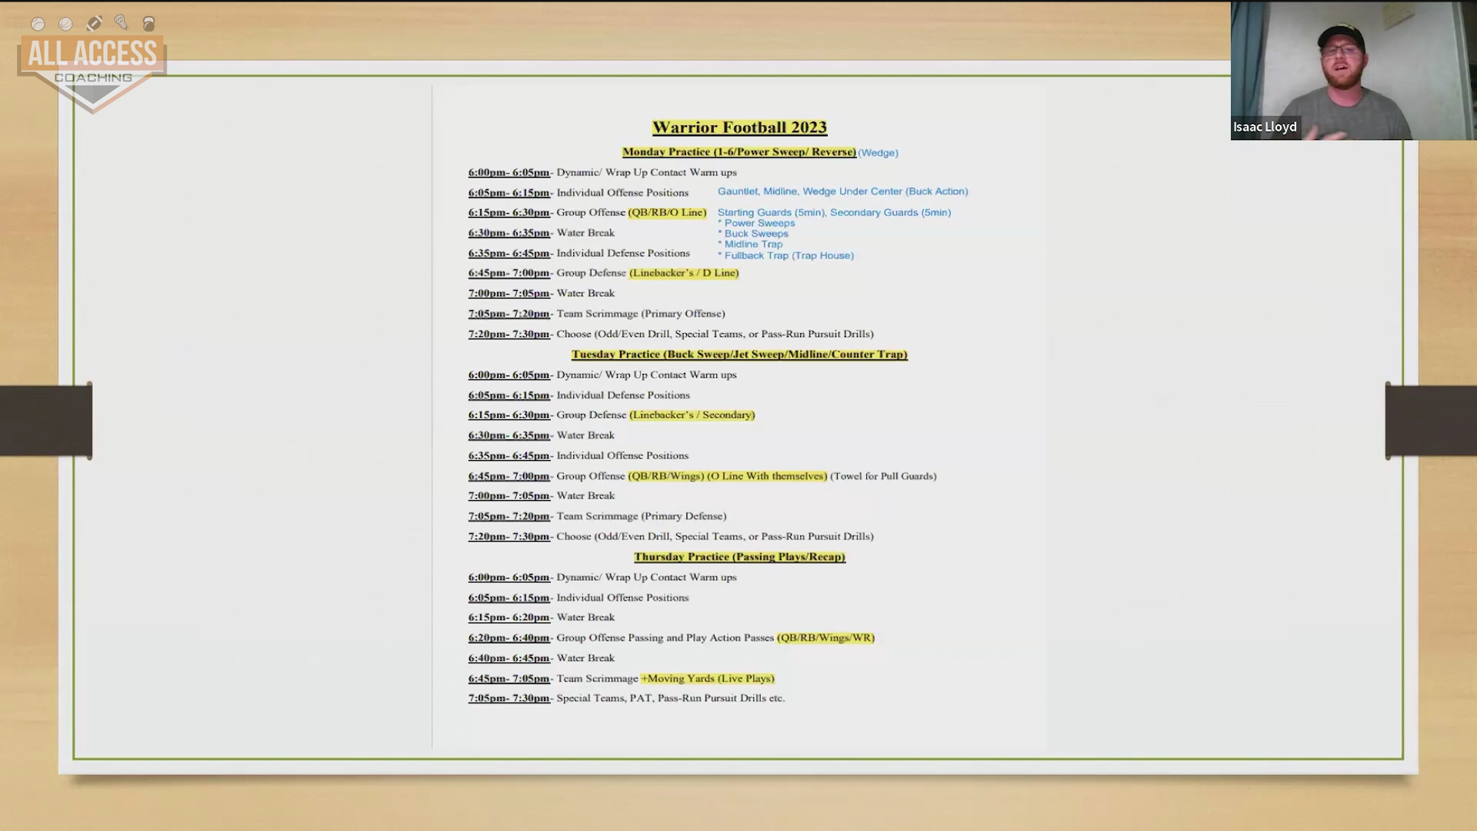Viewport: 1477px width, 831px height.
Task: Select the Tuesday Practice heading
Action: [739, 355]
